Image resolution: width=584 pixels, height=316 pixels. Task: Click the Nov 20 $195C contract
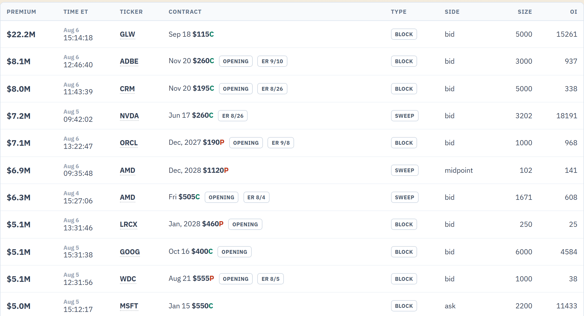[x=191, y=88]
